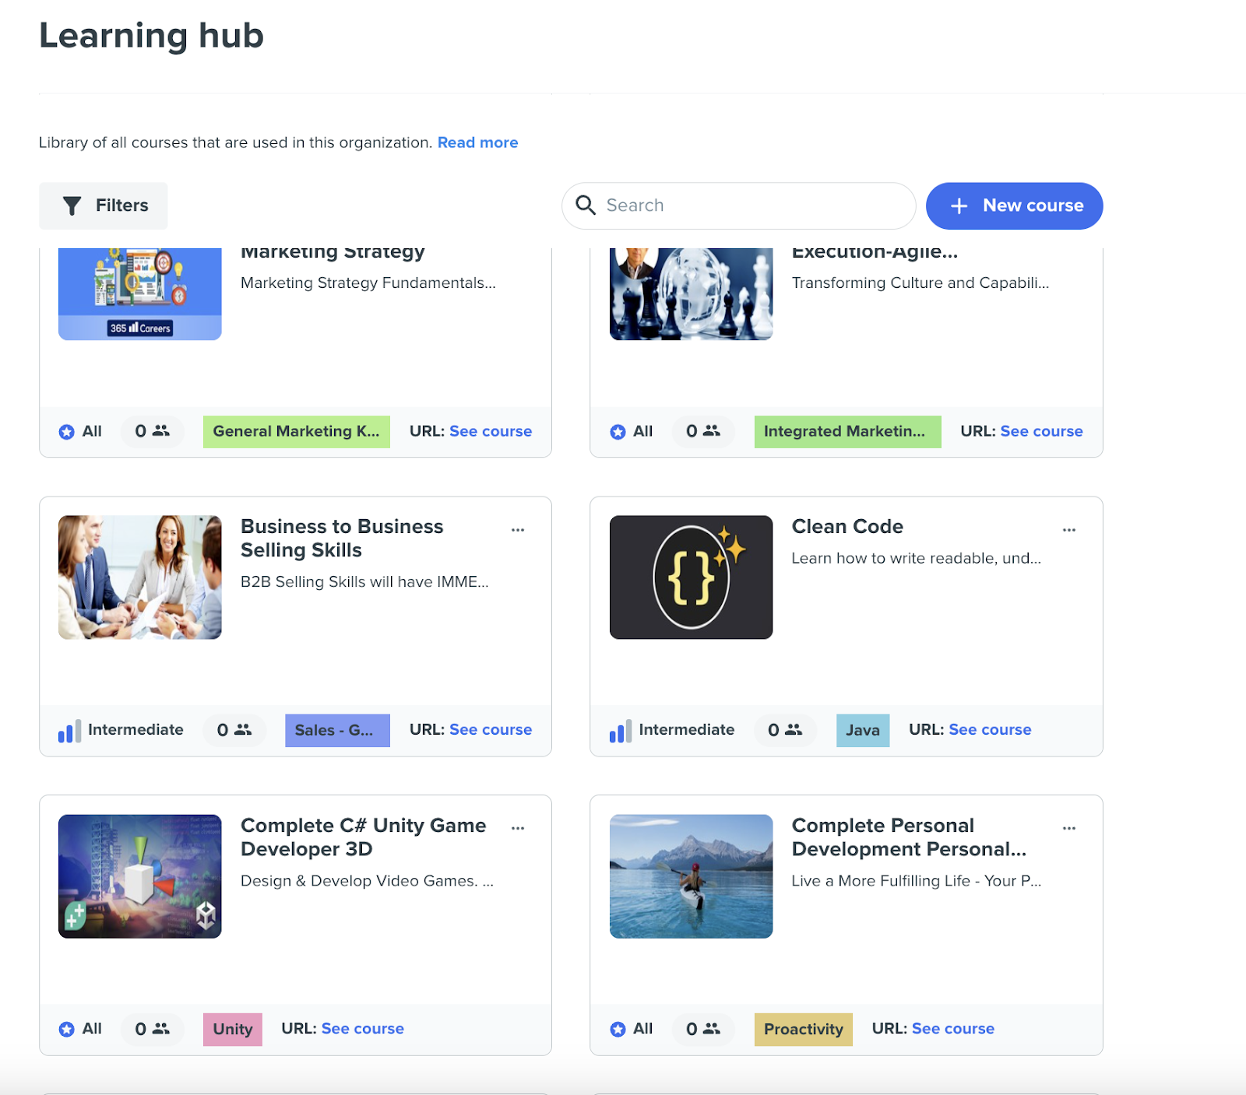Image resolution: width=1246 pixels, height=1095 pixels.
Task: Click the kayak Personal Development thumbnail
Action: coord(691,876)
